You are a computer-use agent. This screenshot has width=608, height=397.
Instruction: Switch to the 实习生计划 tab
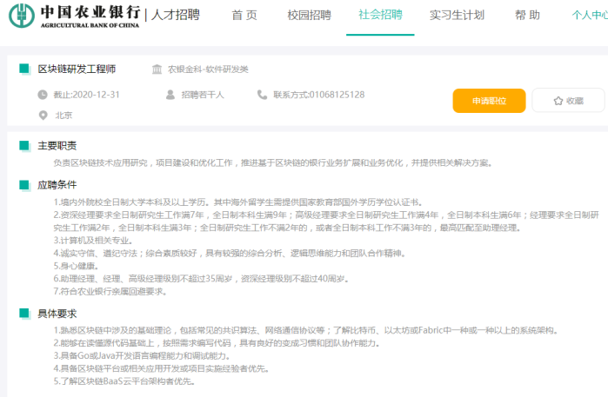pyautogui.click(x=457, y=16)
